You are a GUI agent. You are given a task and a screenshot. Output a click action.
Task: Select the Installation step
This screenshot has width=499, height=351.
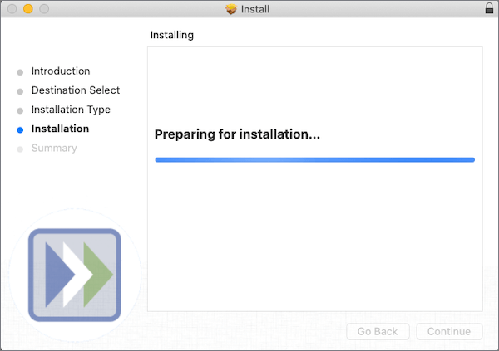(60, 129)
